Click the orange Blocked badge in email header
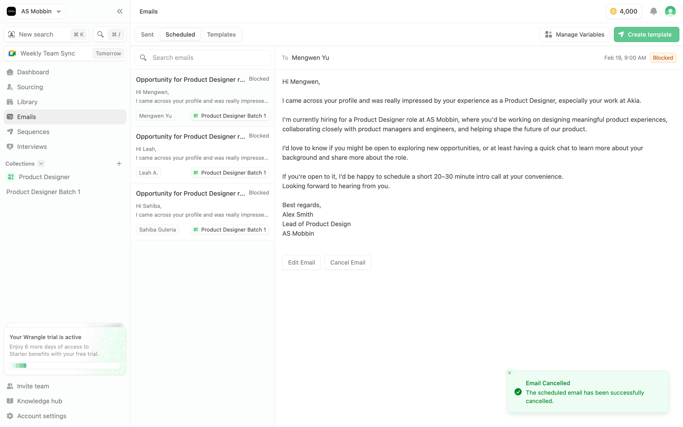Viewport: 683px width, 427px height. 663,58
